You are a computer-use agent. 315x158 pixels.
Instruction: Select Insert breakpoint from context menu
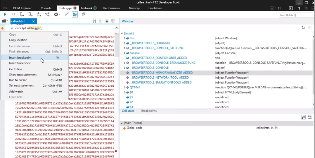[20, 58]
